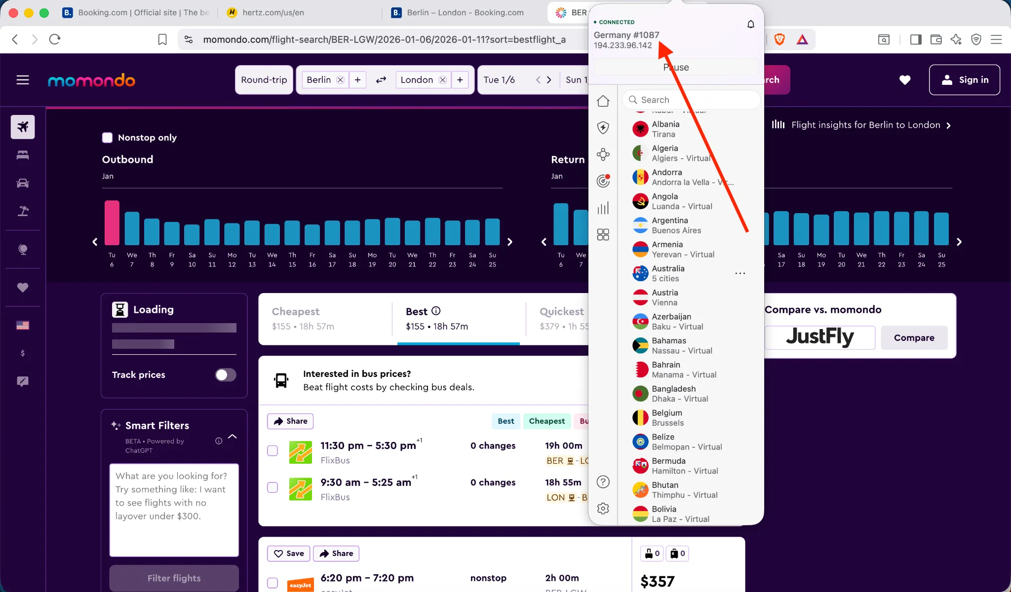Toggle Track prices on

click(x=225, y=375)
